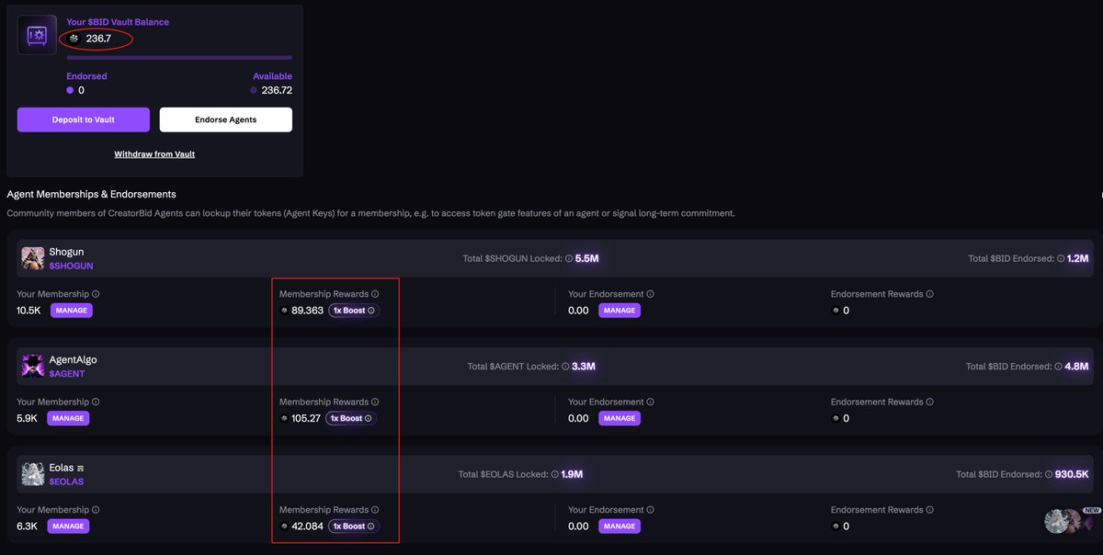Click the 1x Boost badge for Eolas
The height and width of the screenshot is (555, 1103).
click(354, 527)
